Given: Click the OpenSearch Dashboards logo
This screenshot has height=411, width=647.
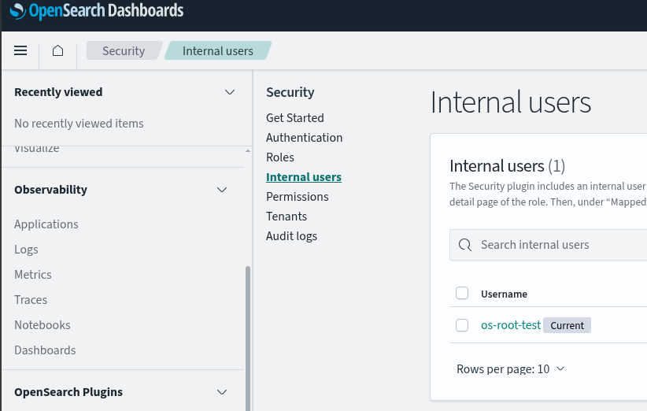Looking at the screenshot, I should (x=96, y=11).
